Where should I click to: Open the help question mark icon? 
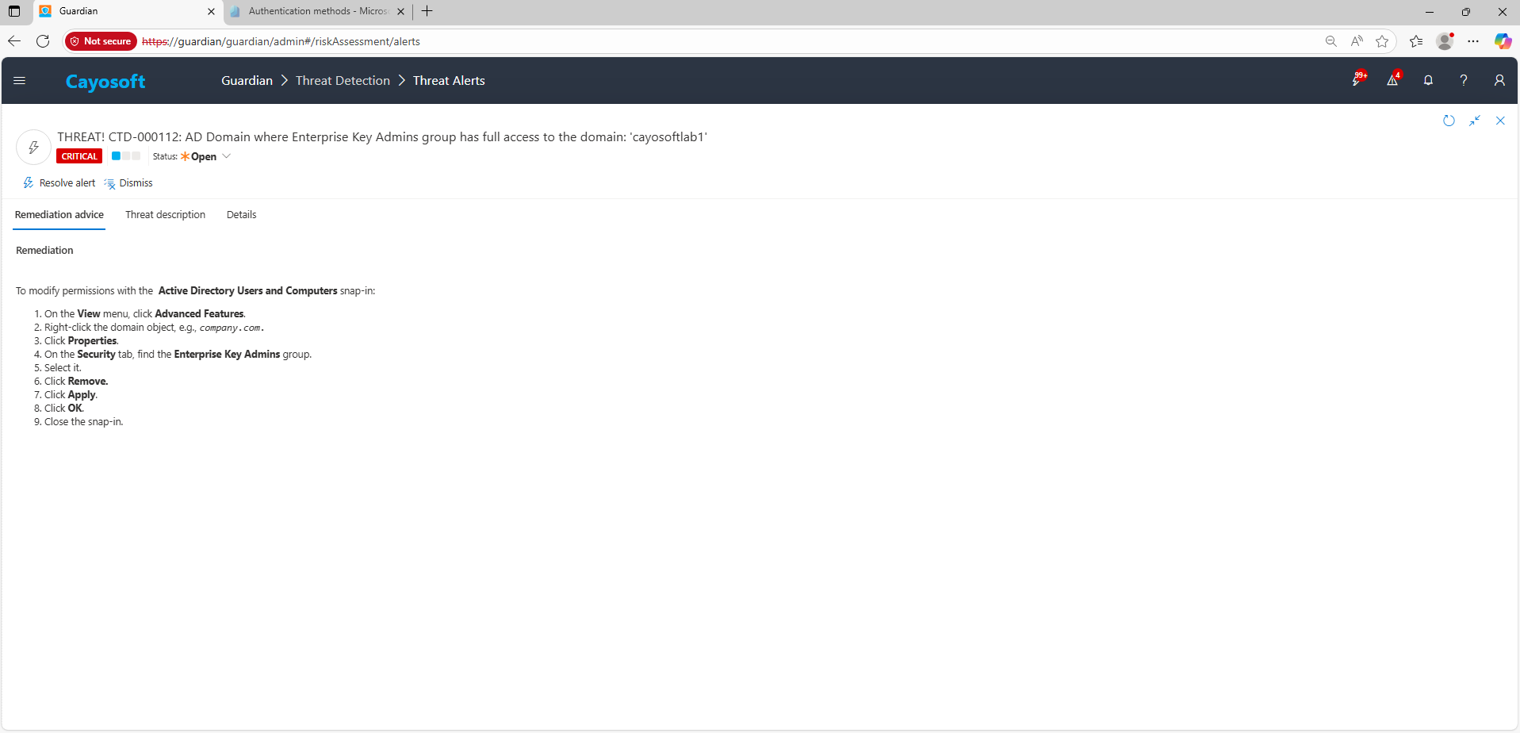[1464, 81]
